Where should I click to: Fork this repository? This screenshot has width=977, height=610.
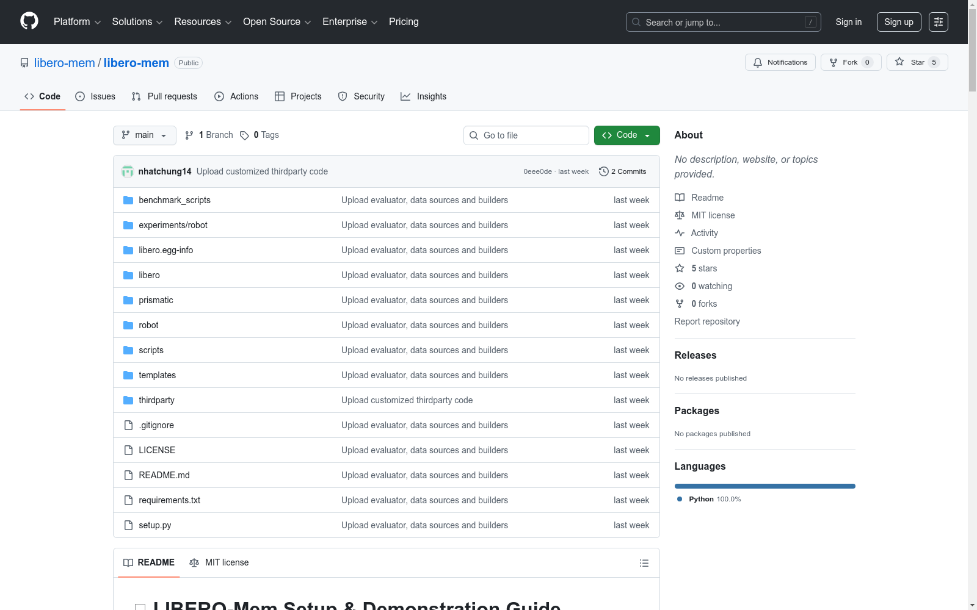[x=851, y=62]
